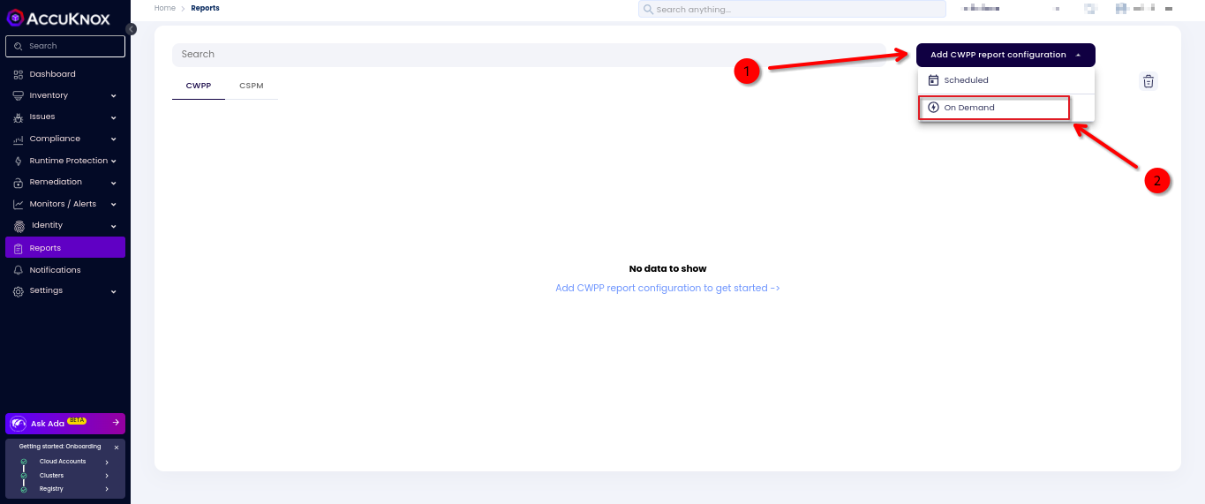Expand the Runtime Protection chevron

[x=114, y=161]
